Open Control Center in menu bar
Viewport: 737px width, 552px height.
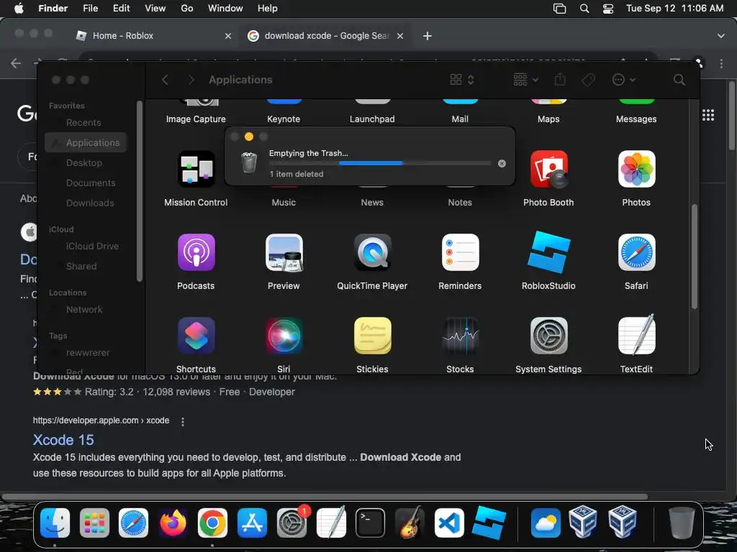607,9
